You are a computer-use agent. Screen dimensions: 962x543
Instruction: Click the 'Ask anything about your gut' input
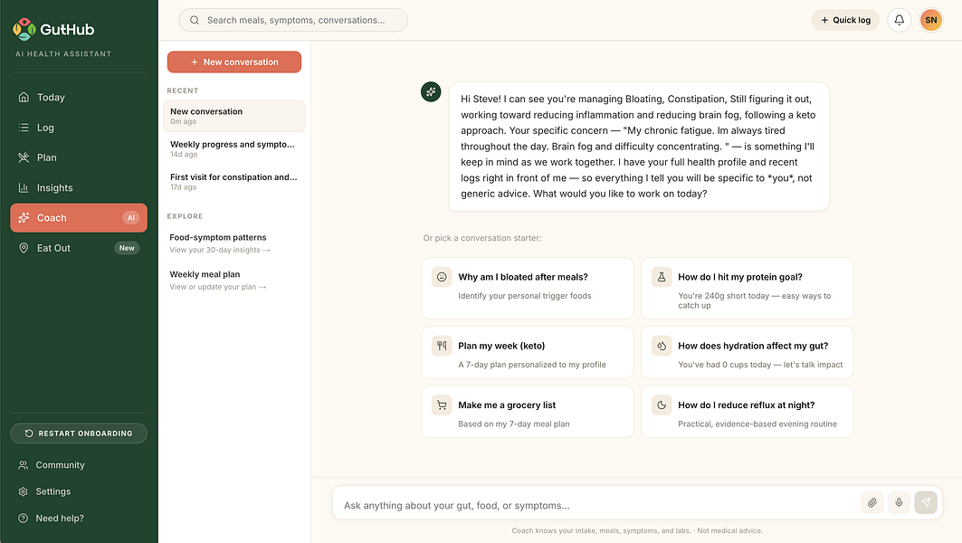pos(595,505)
